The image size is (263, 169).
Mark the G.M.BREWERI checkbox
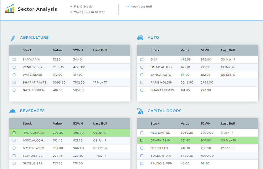click(14, 148)
